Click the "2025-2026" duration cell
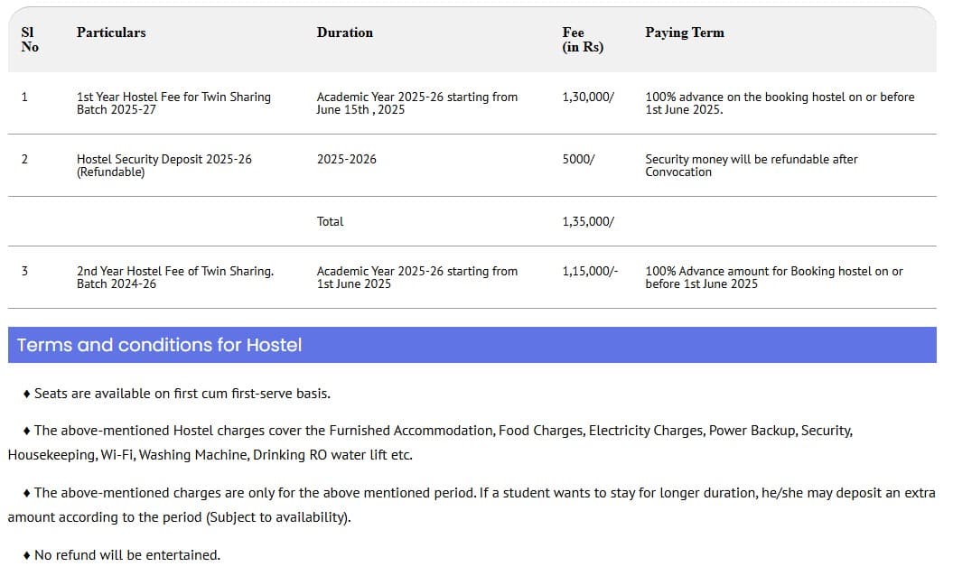Image resolution: width=953 pixels, height=576 pixels. (x=346, y=159)
